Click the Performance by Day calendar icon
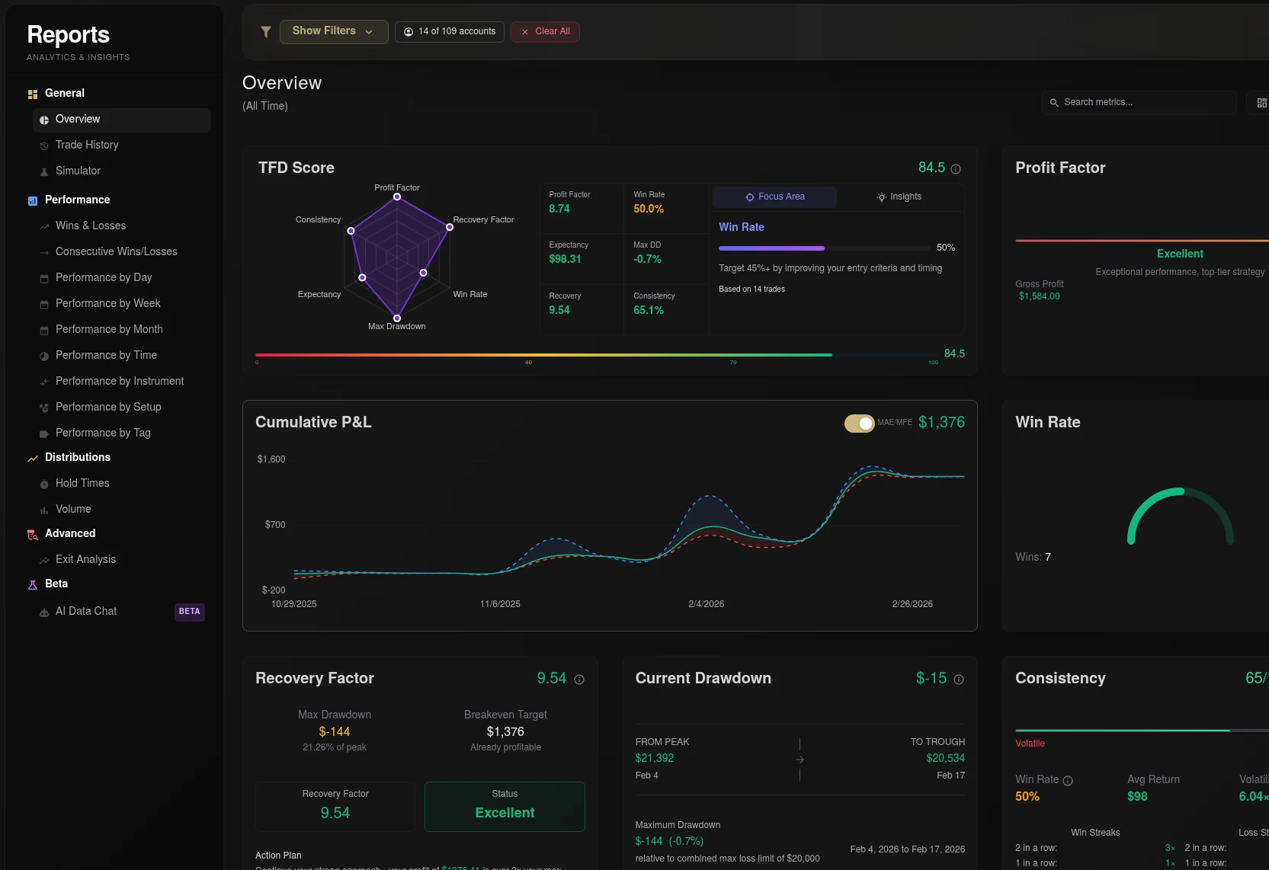Image resolution: width=1269 pixels, height=870 pixels. pyautogui.click(x=44, y=278)
